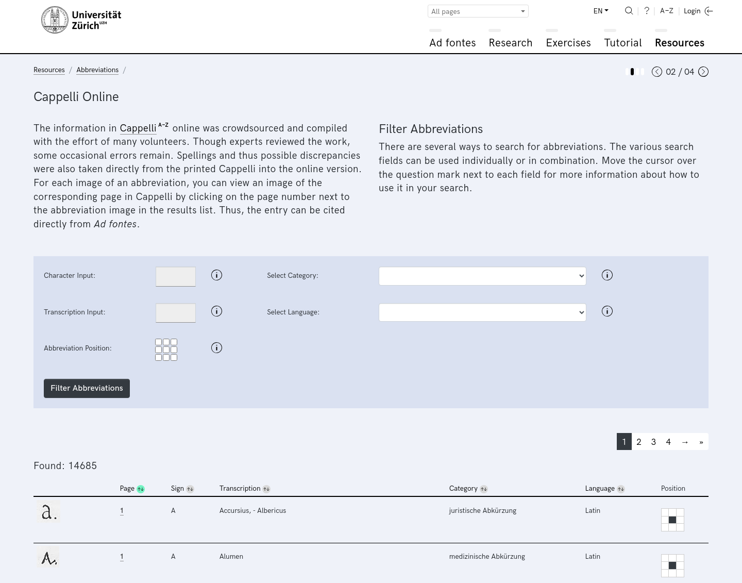Expand the Select Language dropdown

482,312
